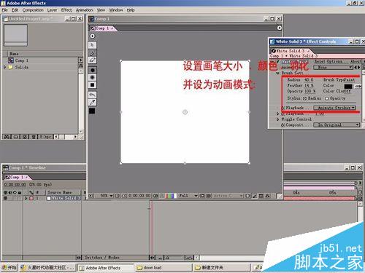Choose the hard round brush tip
This screenshot has width=365, height=273.
(x=92, y=70)
